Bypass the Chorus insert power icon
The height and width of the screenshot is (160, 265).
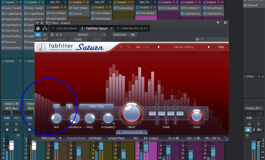tap(70, 14)
